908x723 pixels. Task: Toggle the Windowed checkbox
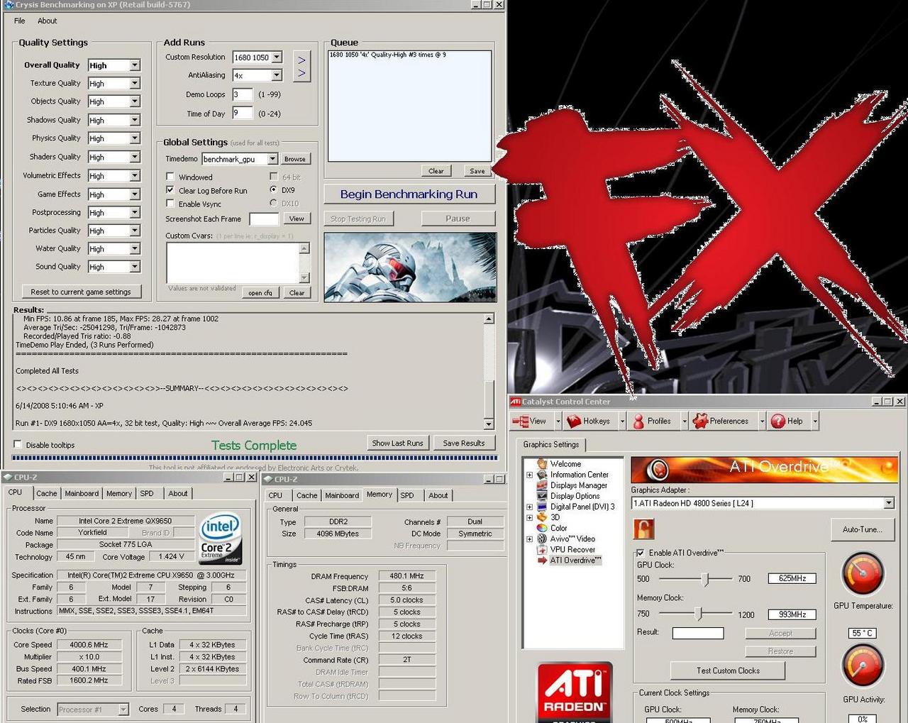coord(170,177)
